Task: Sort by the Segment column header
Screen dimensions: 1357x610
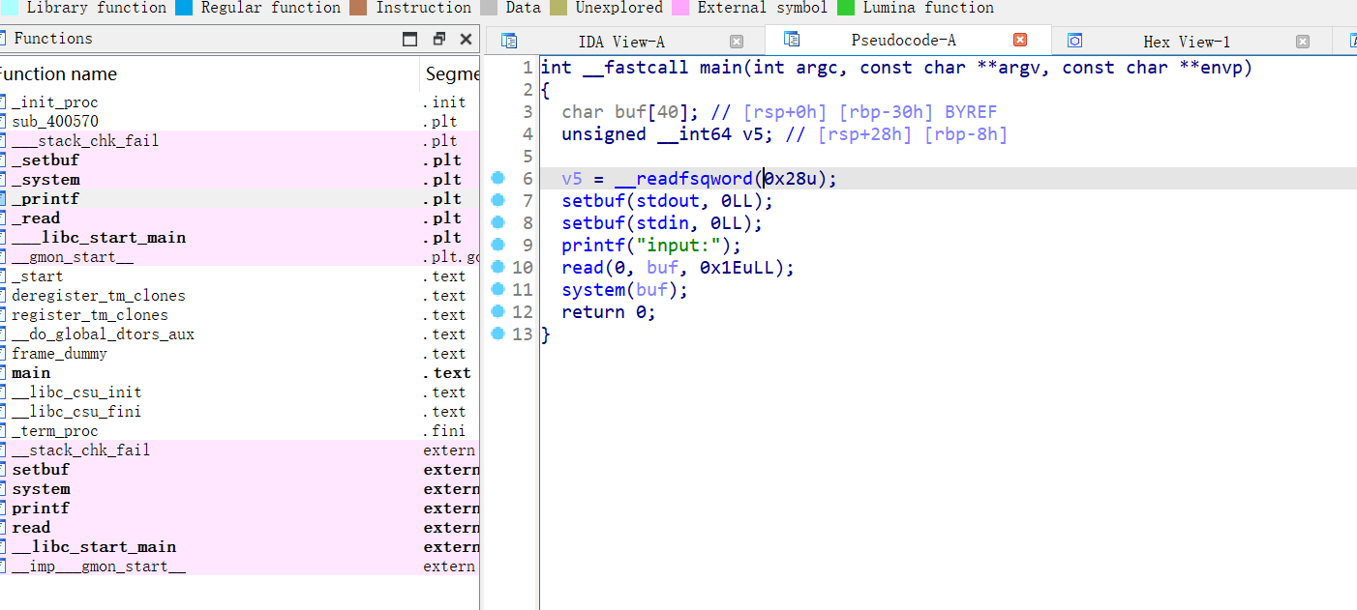Action: [x=449, y=73]
